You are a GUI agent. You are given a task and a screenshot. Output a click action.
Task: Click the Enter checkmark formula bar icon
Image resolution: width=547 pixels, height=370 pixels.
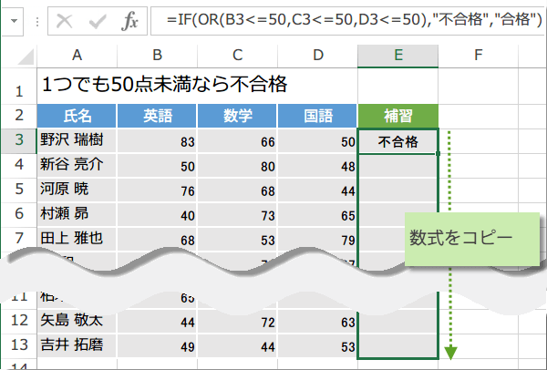[98, 21]
